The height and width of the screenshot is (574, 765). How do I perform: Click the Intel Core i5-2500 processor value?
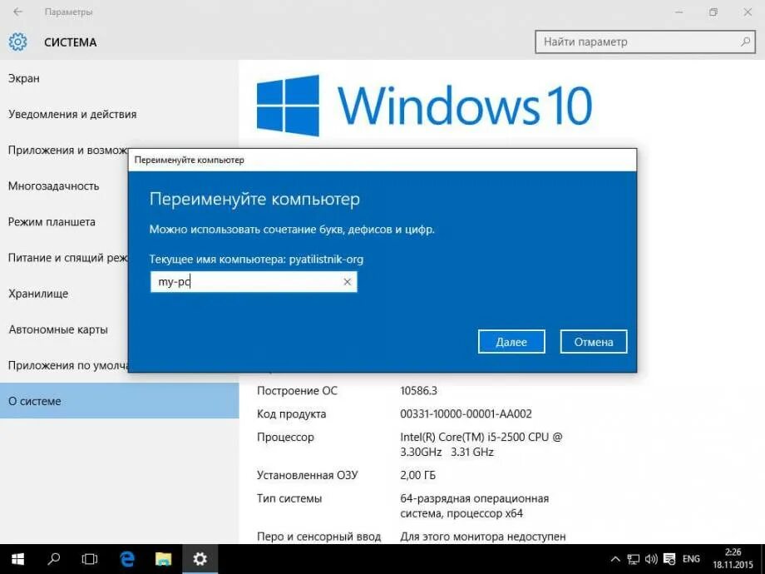[481, 444]
